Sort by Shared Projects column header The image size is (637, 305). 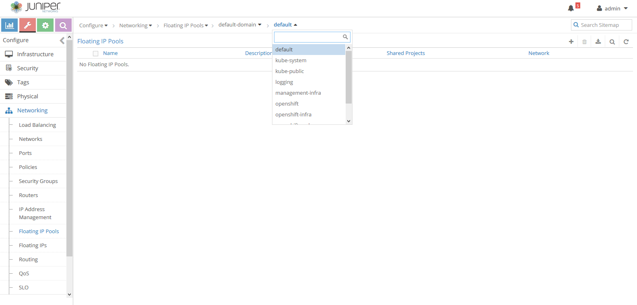point(406,53)
